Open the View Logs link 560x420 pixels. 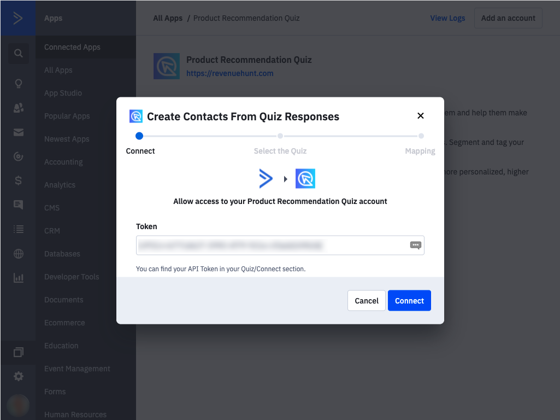pos(447,18)
